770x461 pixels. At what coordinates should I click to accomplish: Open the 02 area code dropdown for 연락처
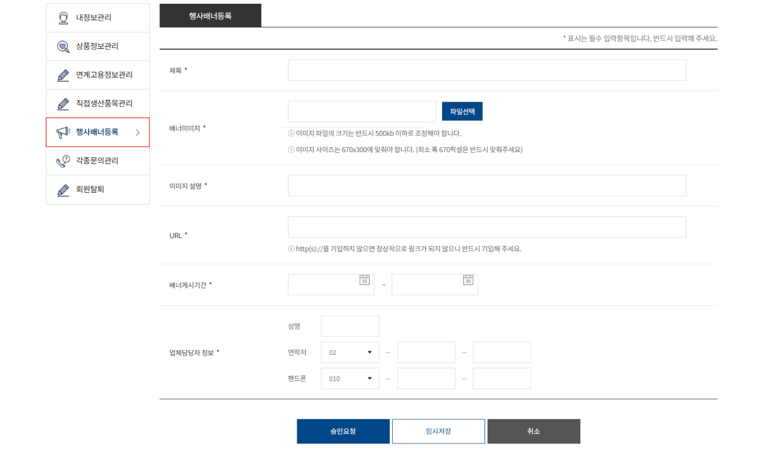pos(350,352)
